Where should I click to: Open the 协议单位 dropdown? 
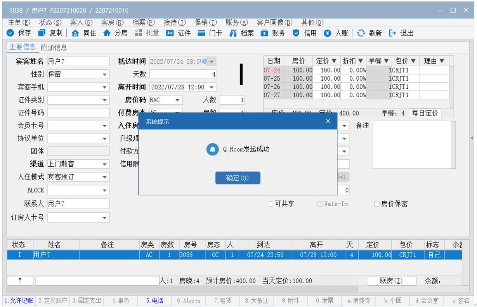(x=105, y=138)
